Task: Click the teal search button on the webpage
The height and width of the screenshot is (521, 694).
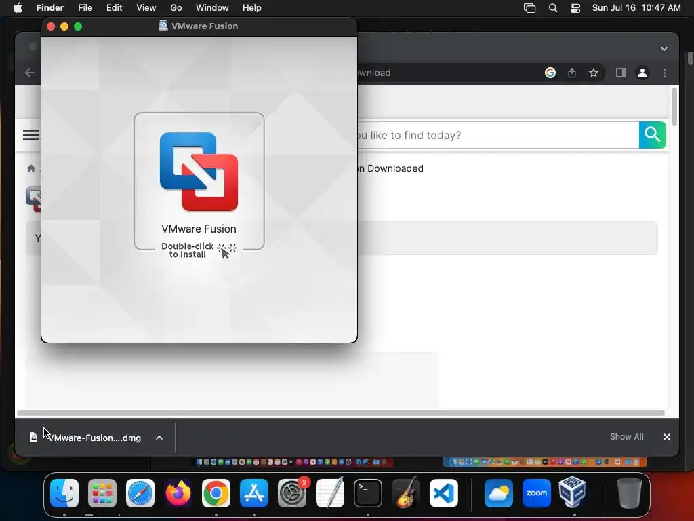Action: (653, 135)
